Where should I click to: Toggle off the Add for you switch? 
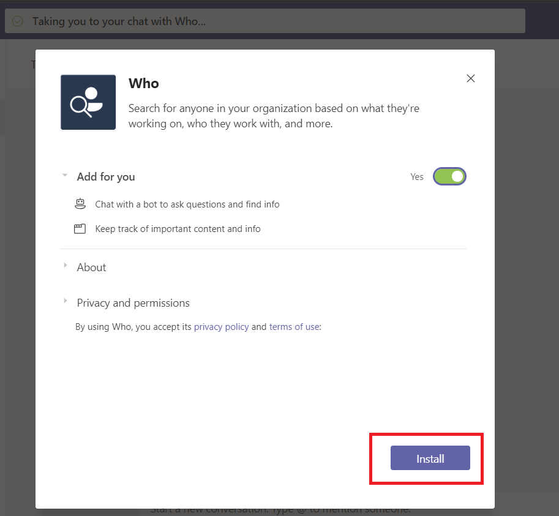(449, 176)
